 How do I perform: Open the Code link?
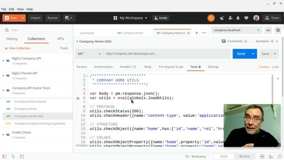(x=275, y=67)
